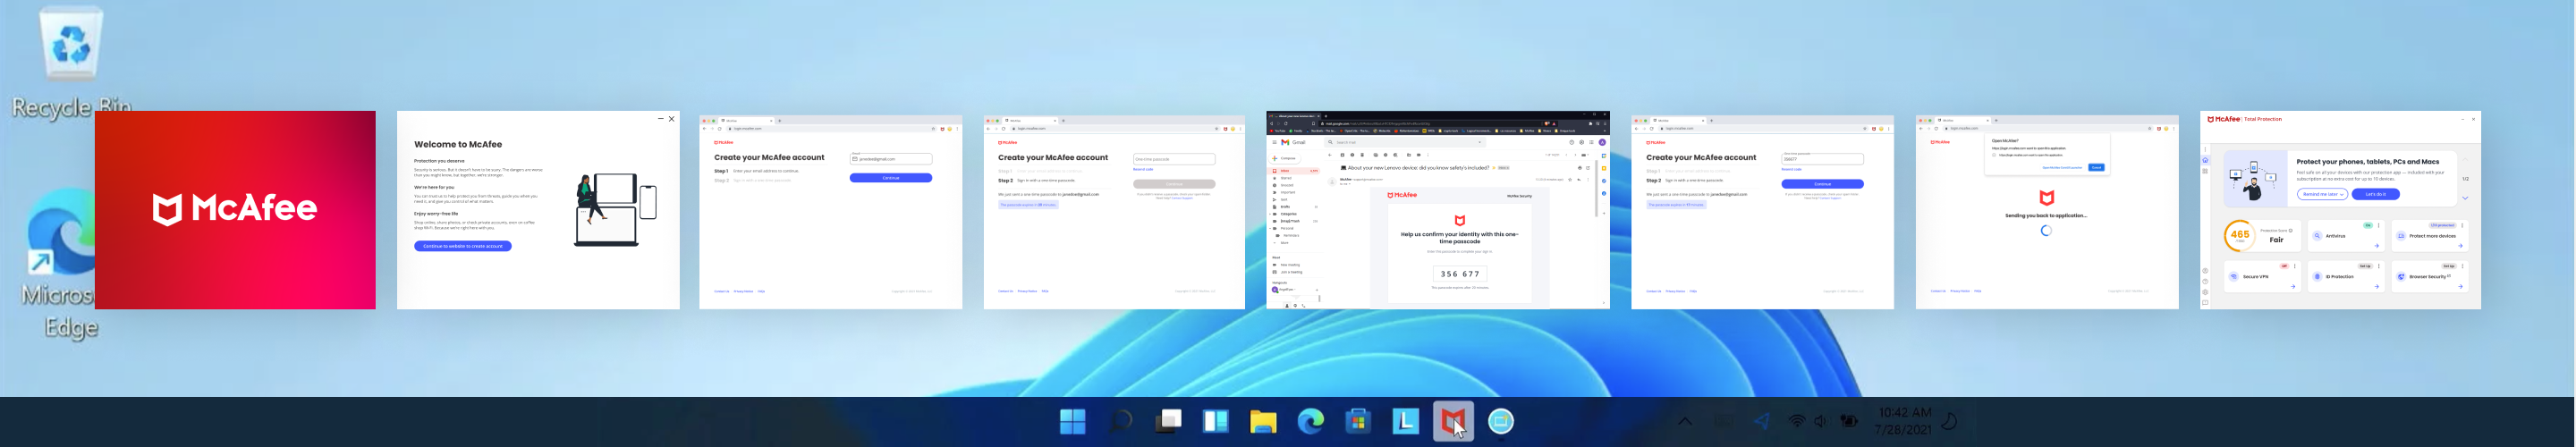Open the Gmail main menu hamburger
This screenshot has width=2576, height=447.
point(1274,142)
